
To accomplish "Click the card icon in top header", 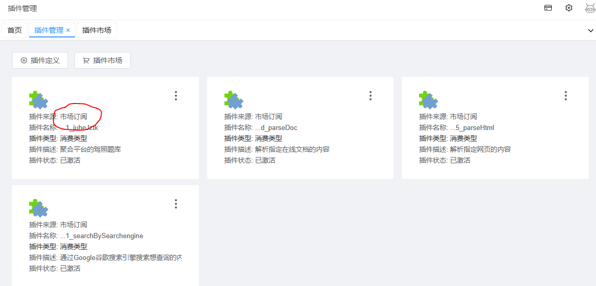I will point(548,8).
